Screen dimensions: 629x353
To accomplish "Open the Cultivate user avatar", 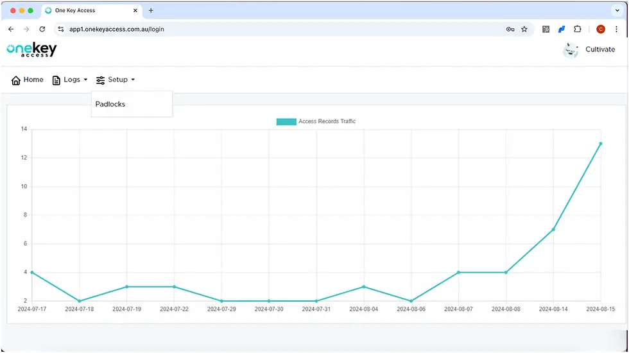I will point(571,50).
